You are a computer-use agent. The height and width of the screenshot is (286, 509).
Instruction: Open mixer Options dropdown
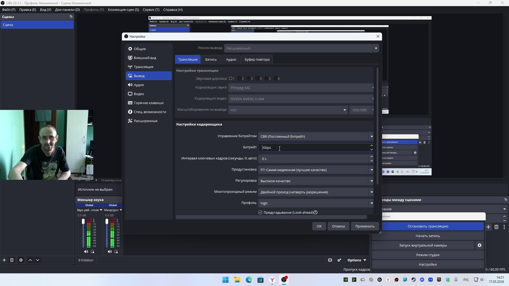coord(357,260)
